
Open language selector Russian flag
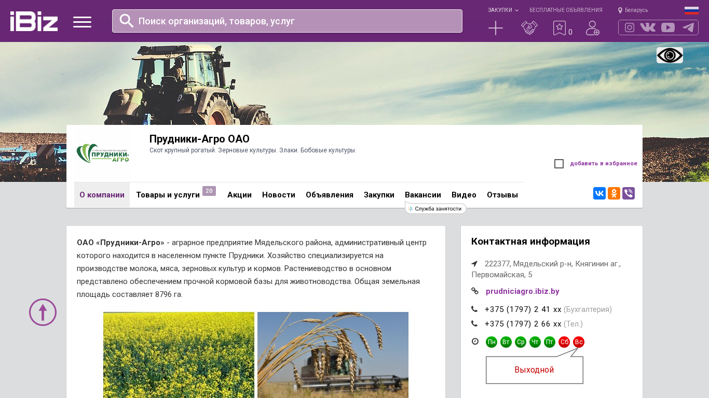point(691,10)
